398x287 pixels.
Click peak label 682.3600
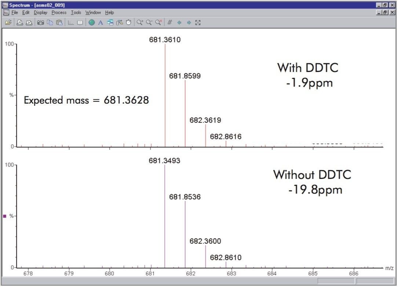coord(205,241)
